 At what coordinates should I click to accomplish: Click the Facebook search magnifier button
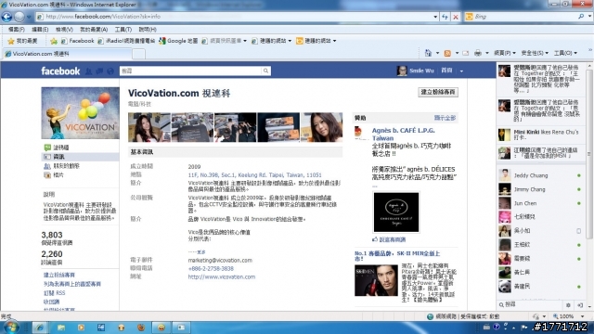click(x=266, y=71)
